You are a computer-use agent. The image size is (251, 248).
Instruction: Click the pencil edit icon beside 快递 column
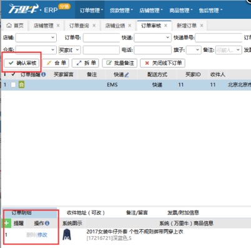(127, 75)
